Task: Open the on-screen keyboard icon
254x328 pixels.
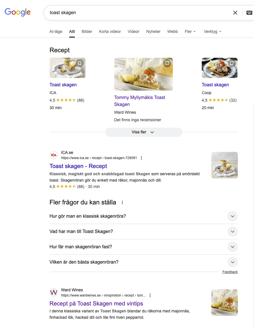Action: (249, 13)
